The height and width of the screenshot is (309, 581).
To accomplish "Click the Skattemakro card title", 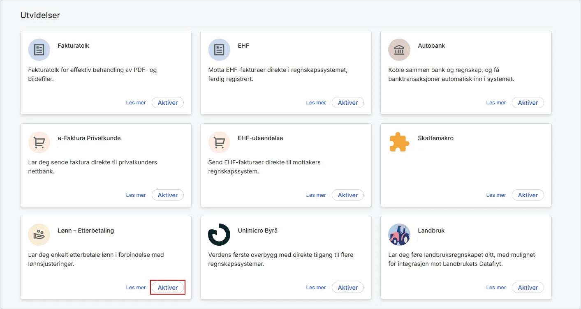I will (x=435, y=138).
